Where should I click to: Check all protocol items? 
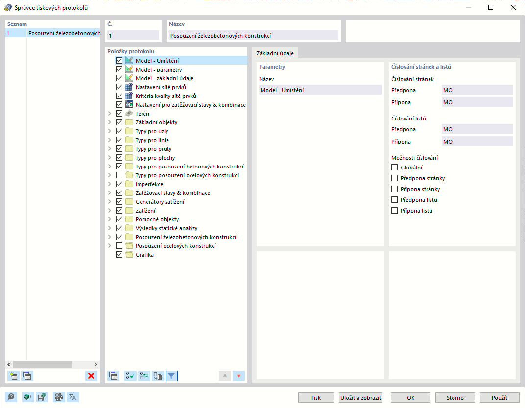point(130,376)
